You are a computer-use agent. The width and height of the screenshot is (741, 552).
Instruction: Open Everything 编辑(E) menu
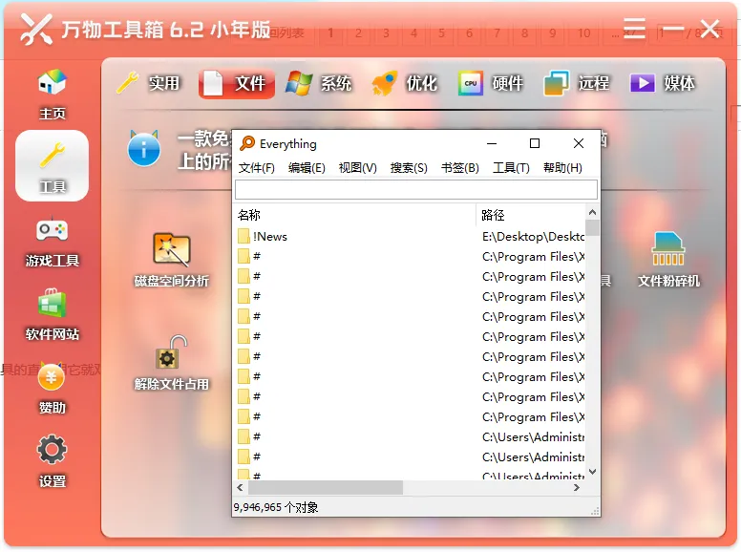point(307,168)
